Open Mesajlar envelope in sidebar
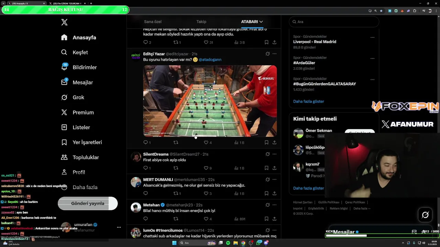 [x=77, y=82]
